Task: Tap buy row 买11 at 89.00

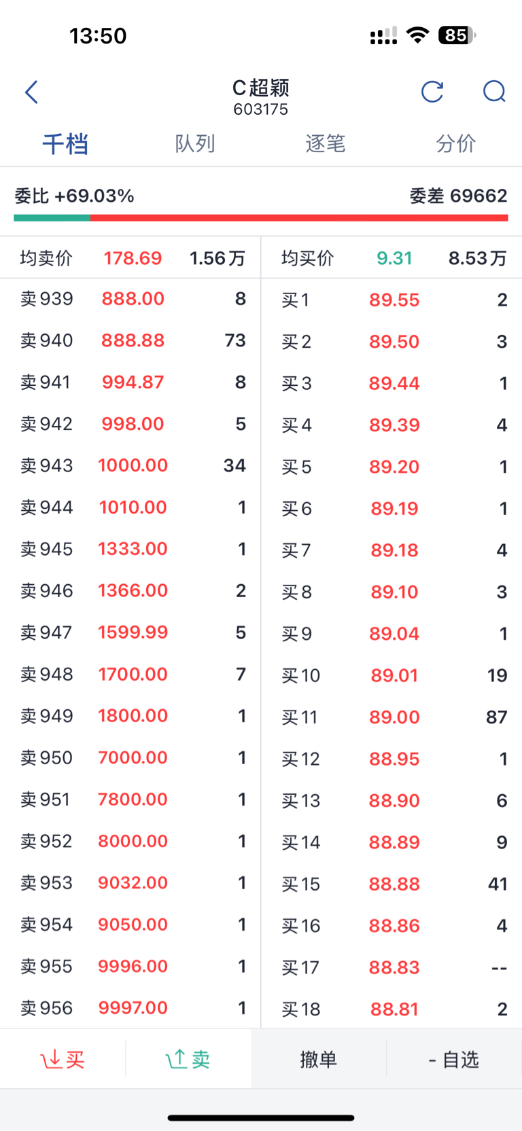Action: 394,717
